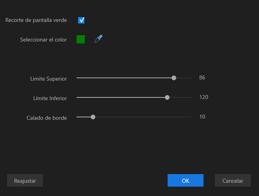Click the Calado de borde value 10
This screenshot has height=196, width=259.
tap(202, 117)
